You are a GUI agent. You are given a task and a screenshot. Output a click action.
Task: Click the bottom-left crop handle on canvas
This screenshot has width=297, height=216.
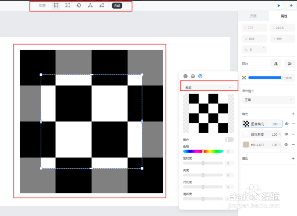click(x=41, y=168)
